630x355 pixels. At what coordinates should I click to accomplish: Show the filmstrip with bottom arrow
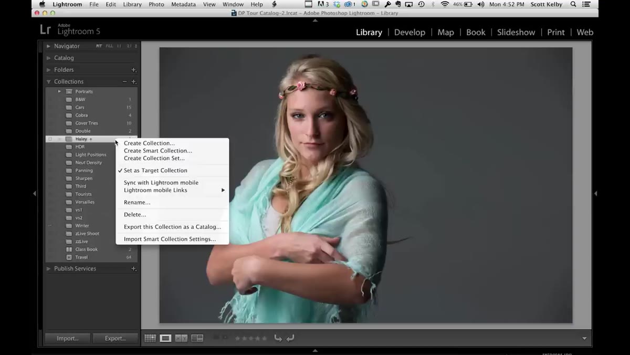point(315,350)
